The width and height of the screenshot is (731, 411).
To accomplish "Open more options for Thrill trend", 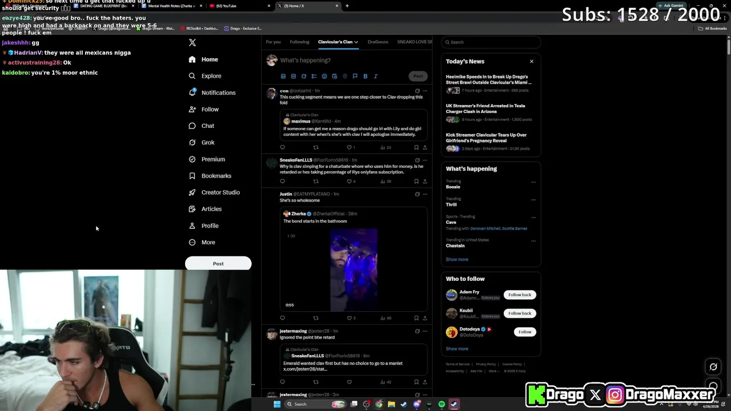I will tap(533, 200).
